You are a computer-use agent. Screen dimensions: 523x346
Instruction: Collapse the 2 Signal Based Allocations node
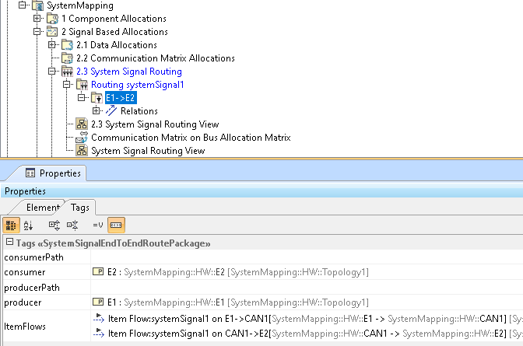point(37,32)
